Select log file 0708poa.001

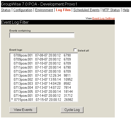tap(44, 55)
